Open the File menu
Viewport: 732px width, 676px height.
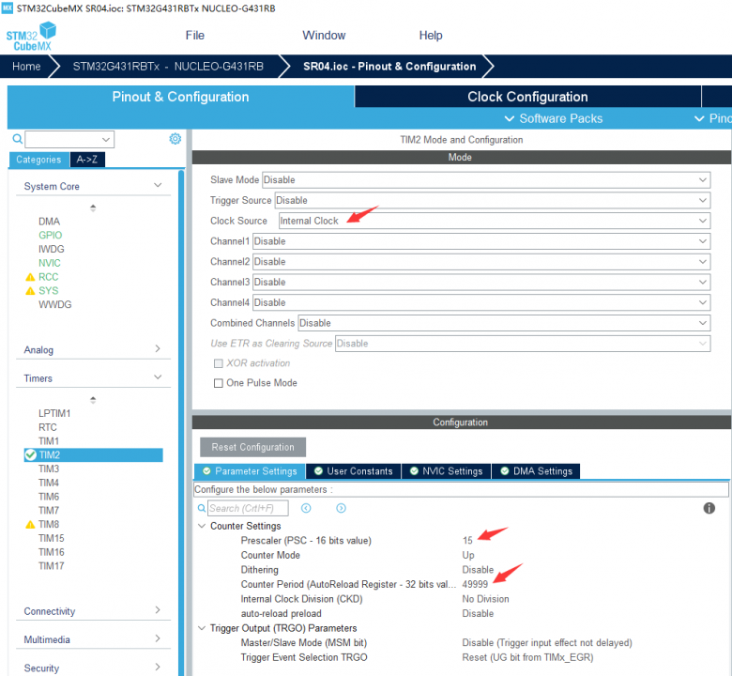[x=194, y=36]
